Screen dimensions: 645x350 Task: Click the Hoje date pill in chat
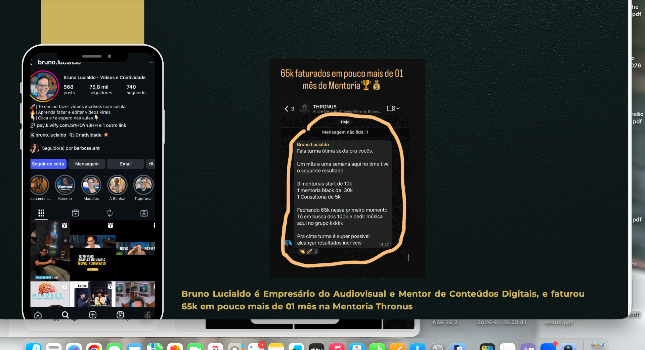345,122
